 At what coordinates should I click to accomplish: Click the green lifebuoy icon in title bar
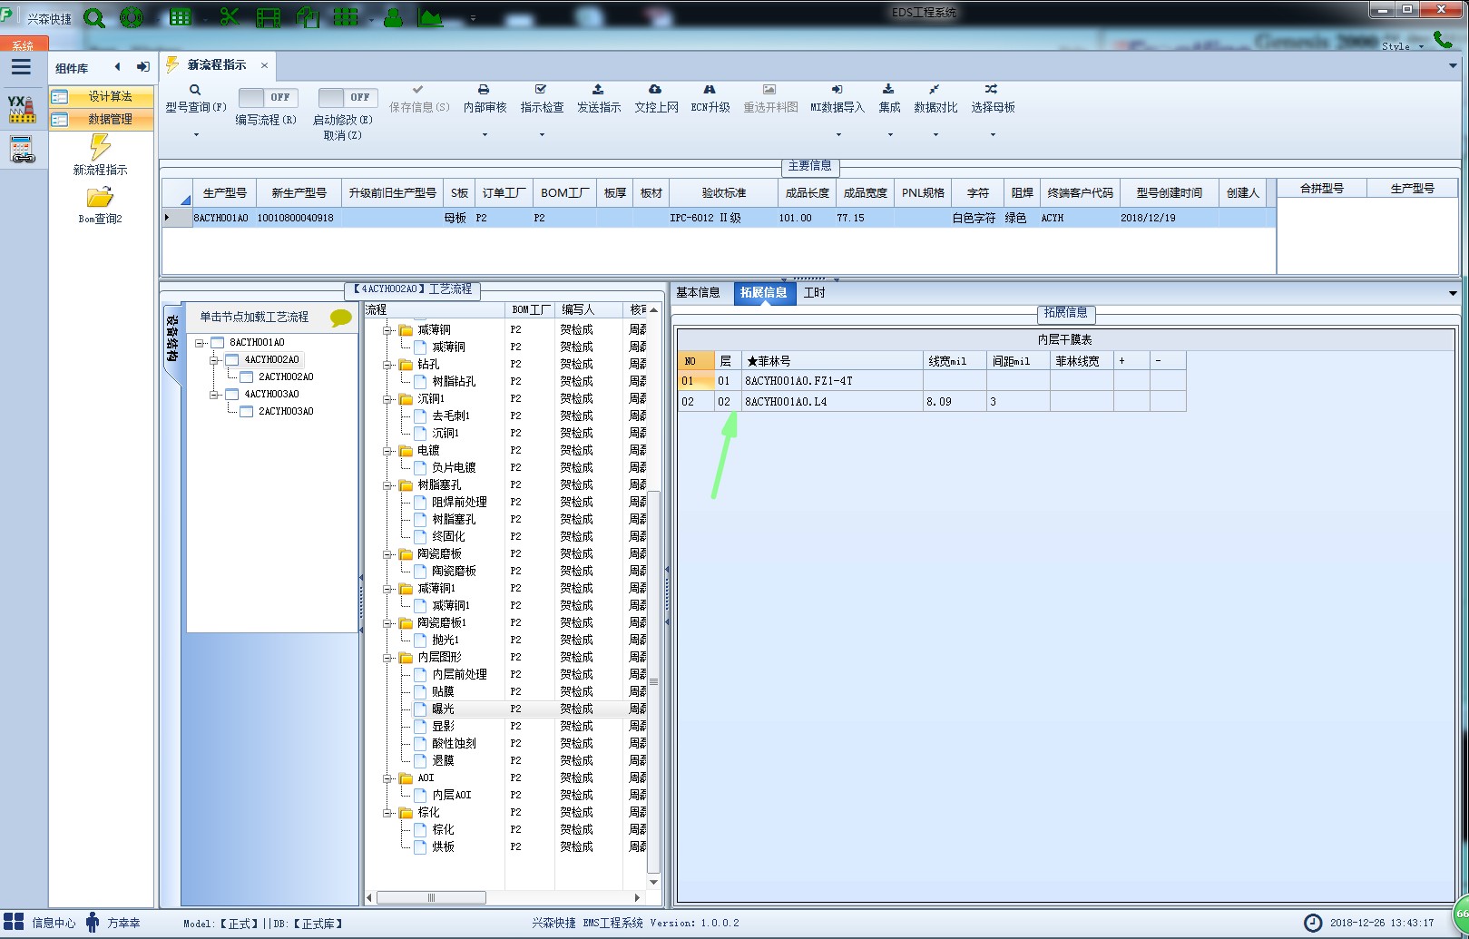pos(132,17)
